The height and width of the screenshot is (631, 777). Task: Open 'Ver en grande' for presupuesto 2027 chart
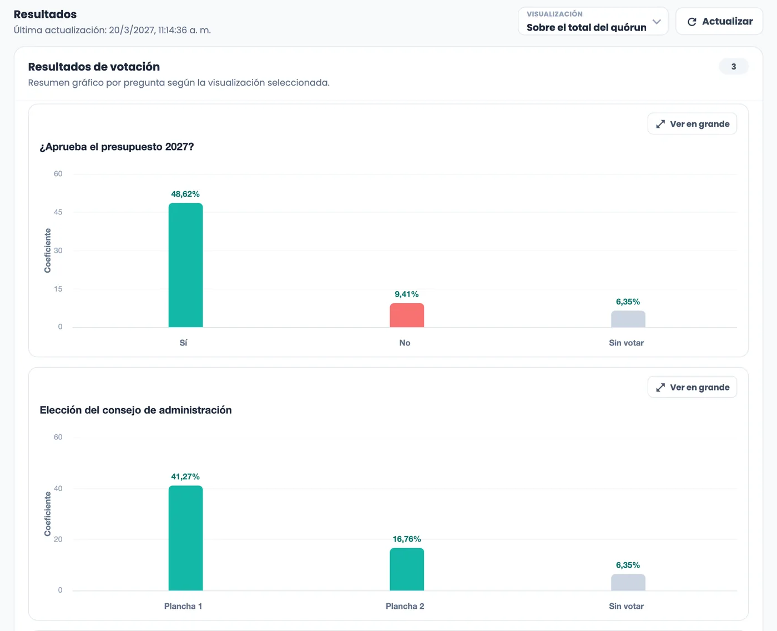tap(692, 124)
